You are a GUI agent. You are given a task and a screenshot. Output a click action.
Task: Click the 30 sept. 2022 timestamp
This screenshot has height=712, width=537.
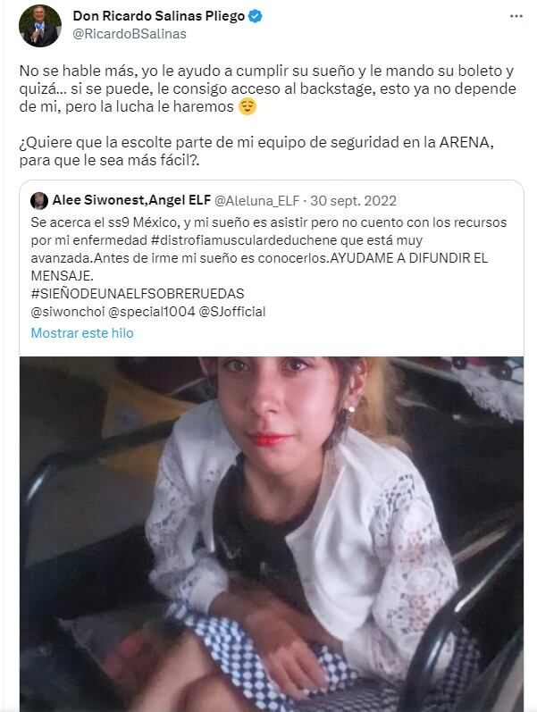point(354,201)
